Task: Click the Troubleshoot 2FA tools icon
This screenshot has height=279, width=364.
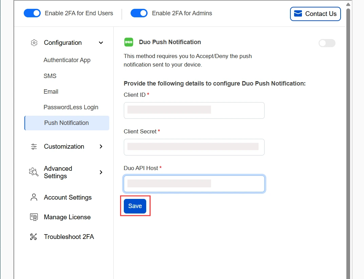Action: coord(34,237)
